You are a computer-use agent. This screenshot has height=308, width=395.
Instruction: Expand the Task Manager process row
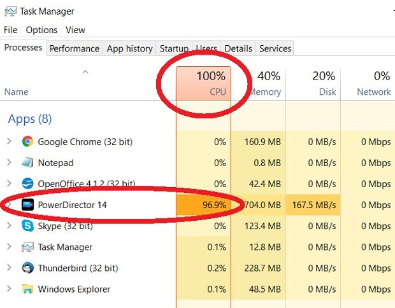point(10,246)
